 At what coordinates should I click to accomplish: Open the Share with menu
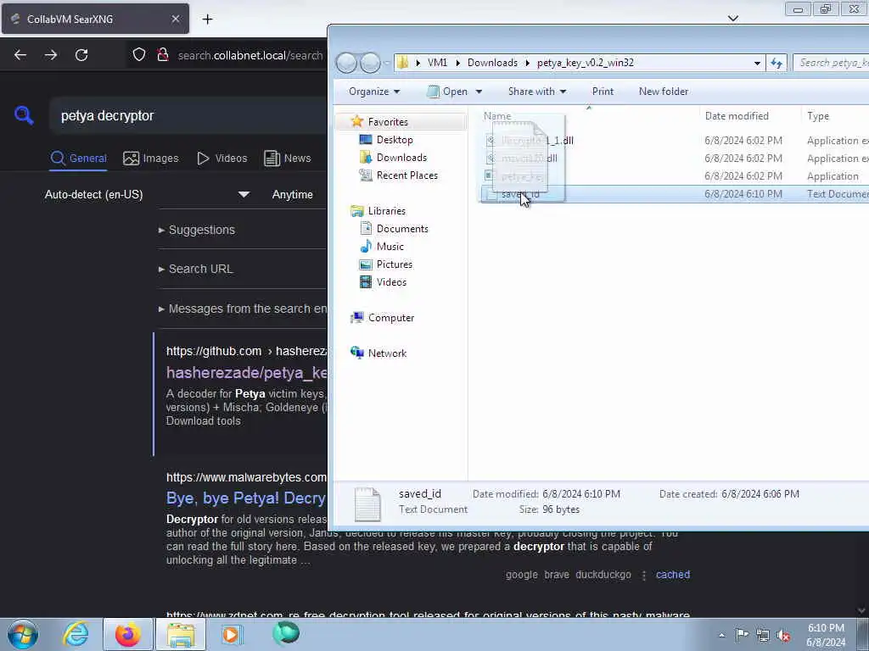537,92
